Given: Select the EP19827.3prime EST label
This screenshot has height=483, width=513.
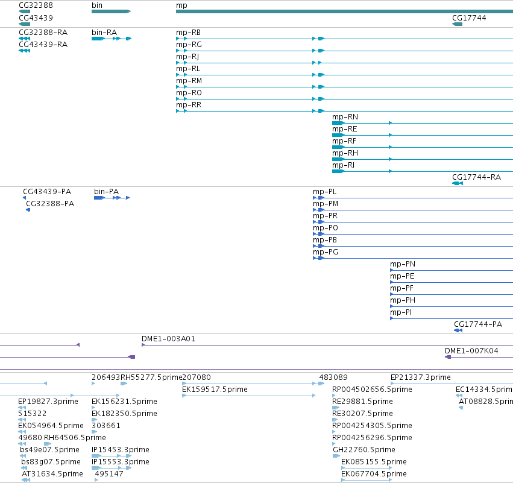Looking at the screenshot, I should 48,402.
